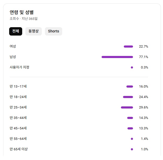This screenshot has height=160, width=163.
Task: Click the 만 18–24세 purple bar
Action: point(128,97)
